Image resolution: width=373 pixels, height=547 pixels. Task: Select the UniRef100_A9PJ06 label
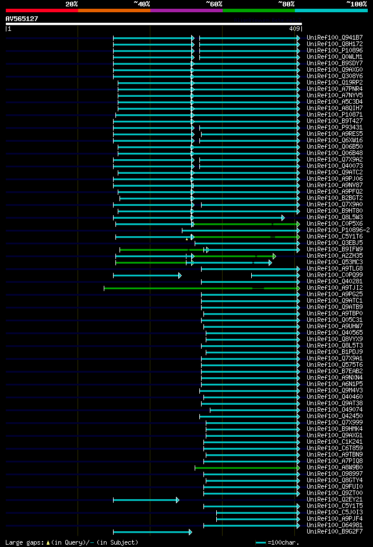tap(335, 179)
